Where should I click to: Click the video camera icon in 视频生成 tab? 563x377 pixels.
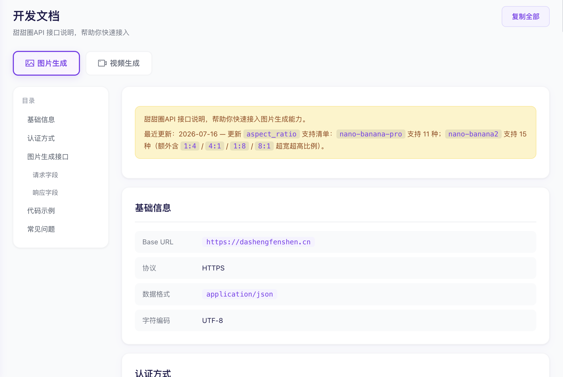click(102, 63)
